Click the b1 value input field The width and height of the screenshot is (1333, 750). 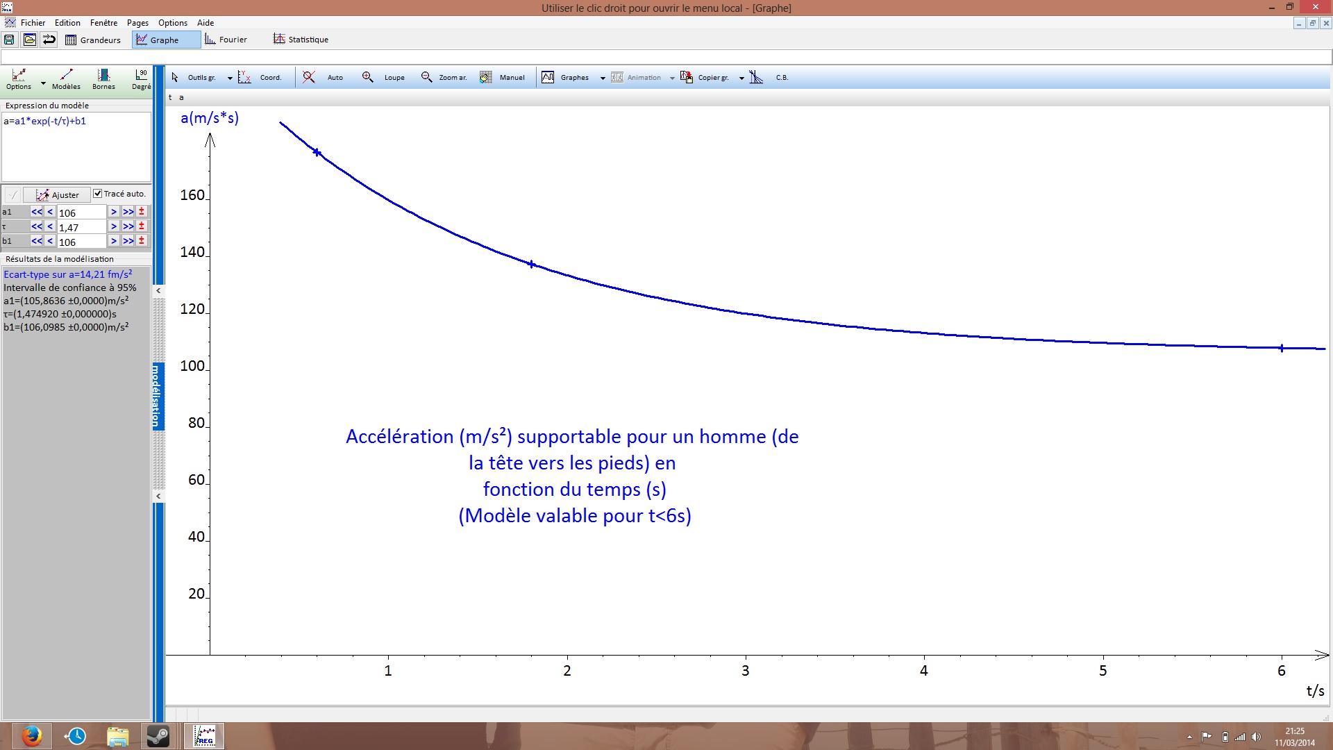click(81, 242)
